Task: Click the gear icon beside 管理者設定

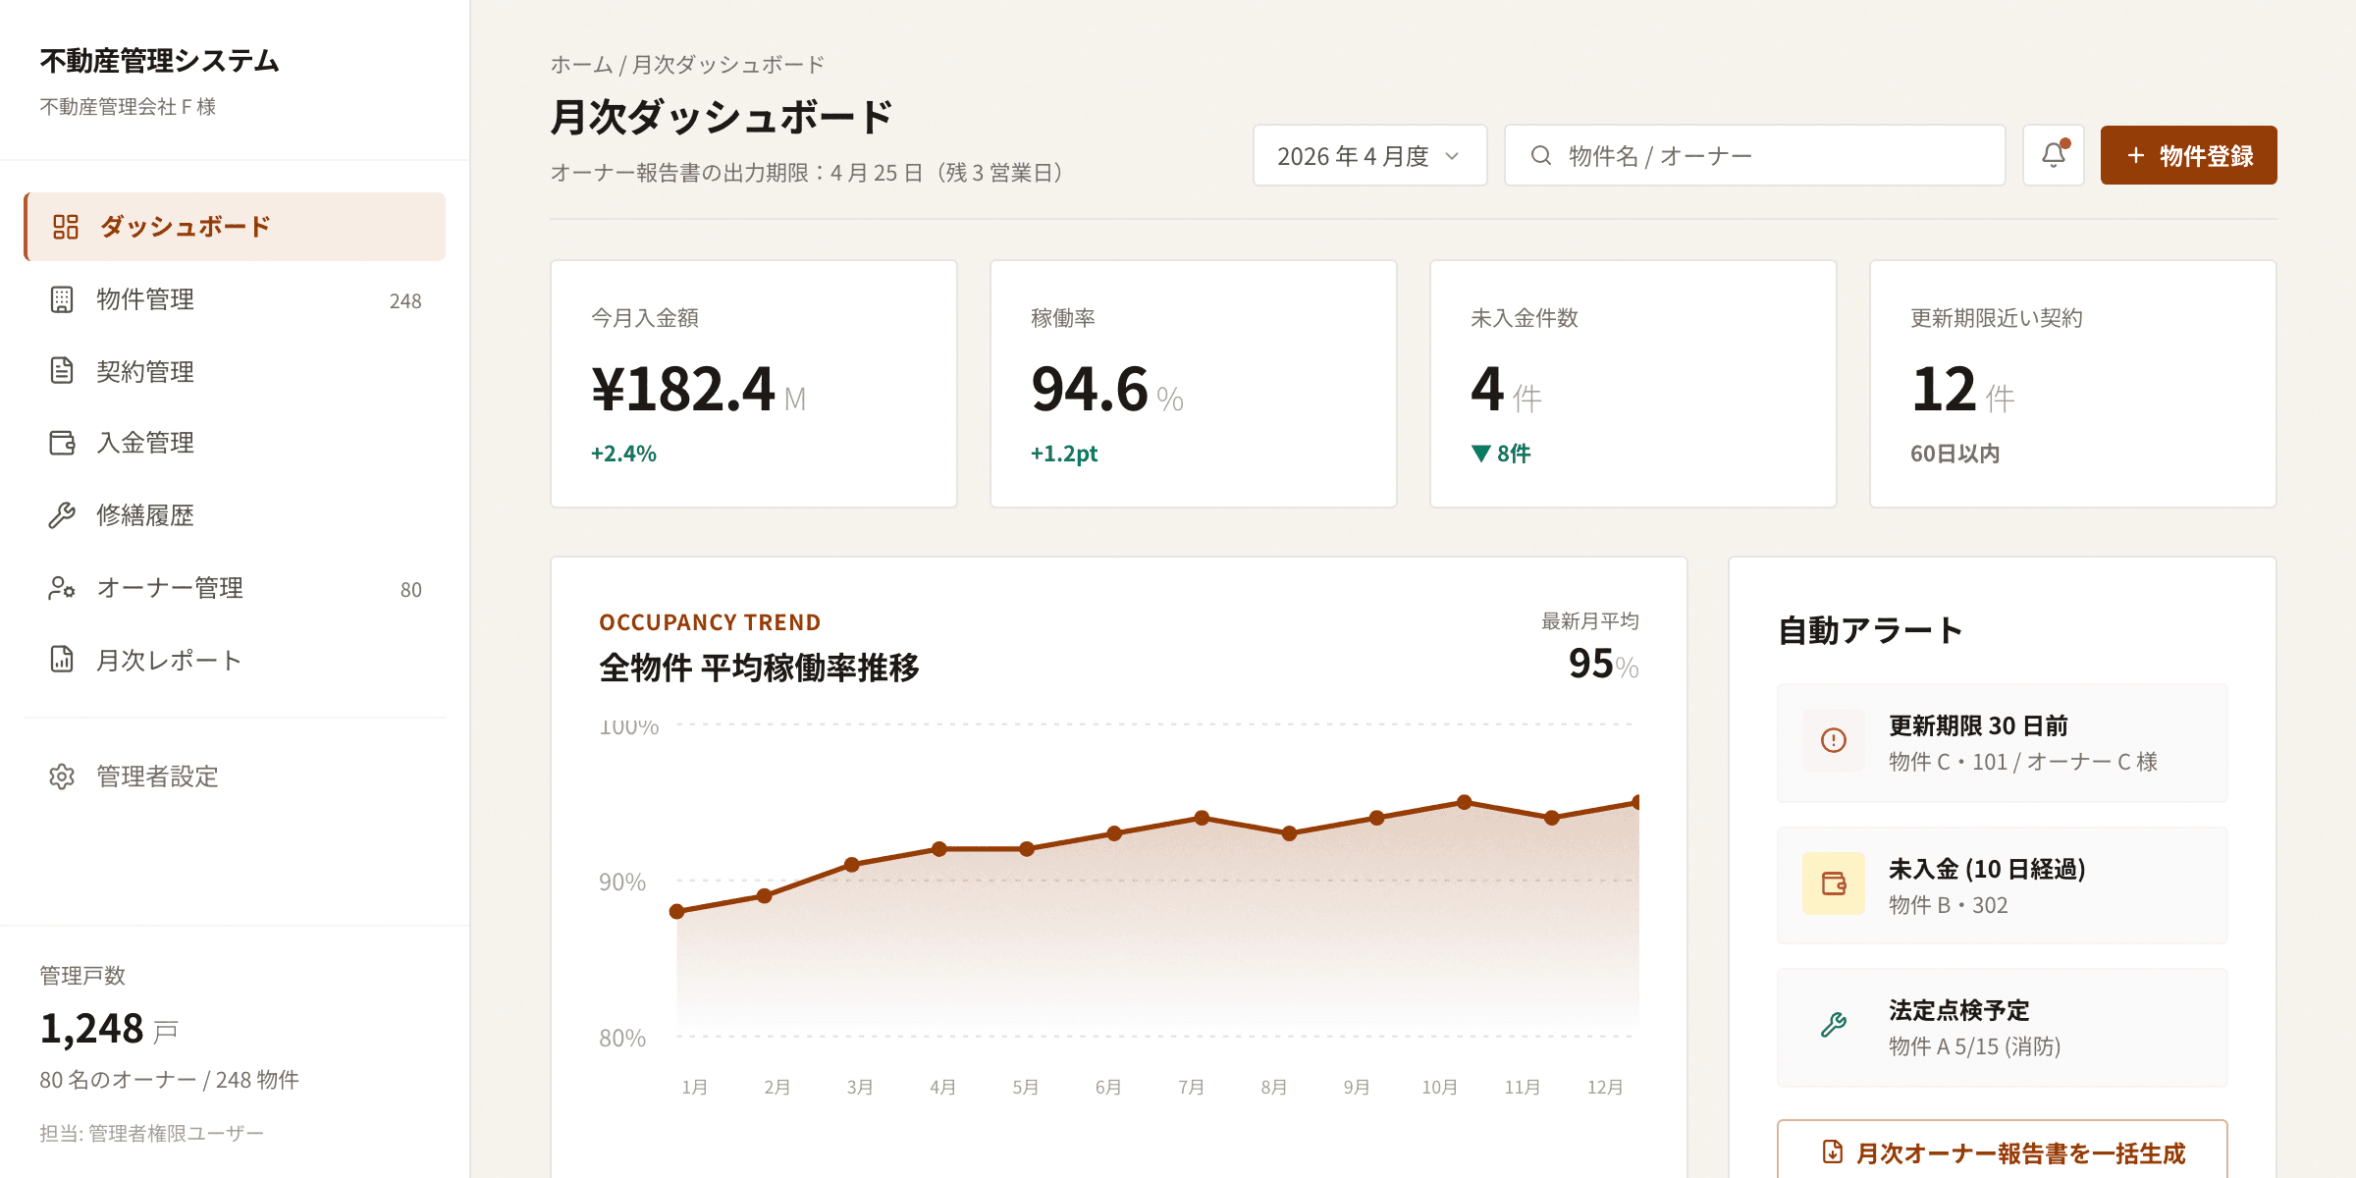Action: tap(62, 776)
